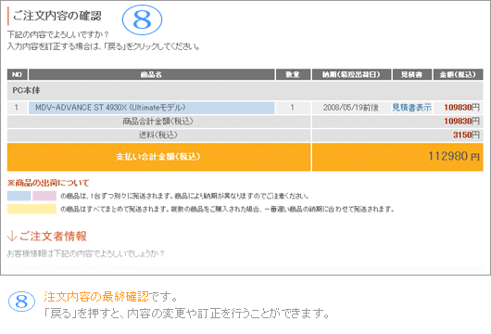The image size is (491, 334).
Task: Click the 納期(最短出荷日) column header
Action: tap(351, 74)
